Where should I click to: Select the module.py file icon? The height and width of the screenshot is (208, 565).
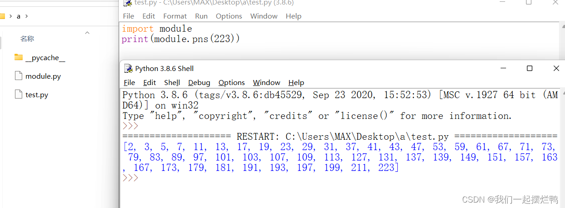coord(19,76)
